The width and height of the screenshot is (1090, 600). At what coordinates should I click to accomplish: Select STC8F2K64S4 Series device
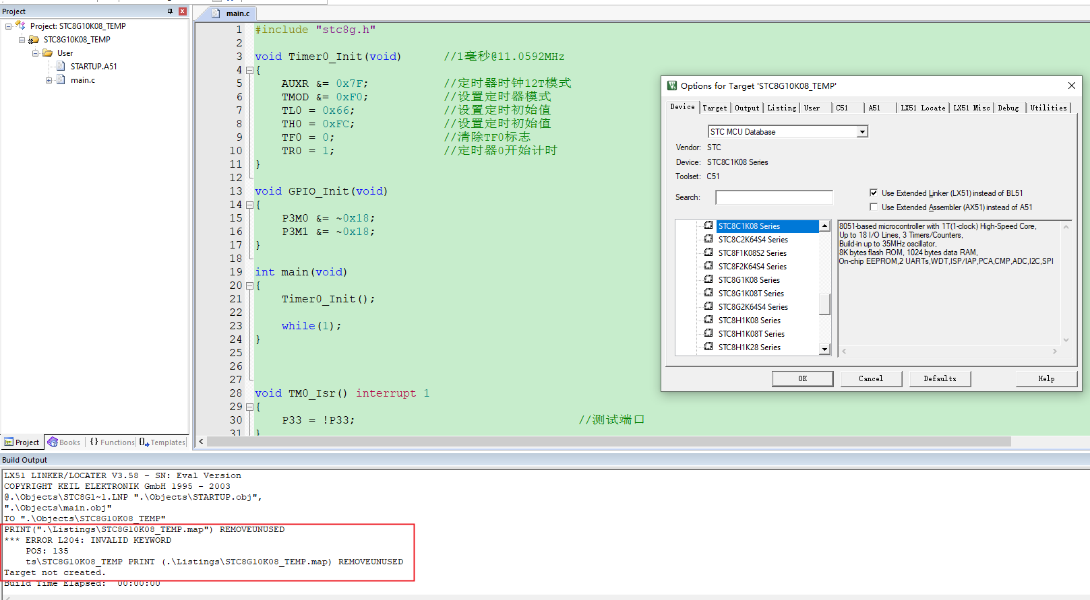[x=752, y=267]
